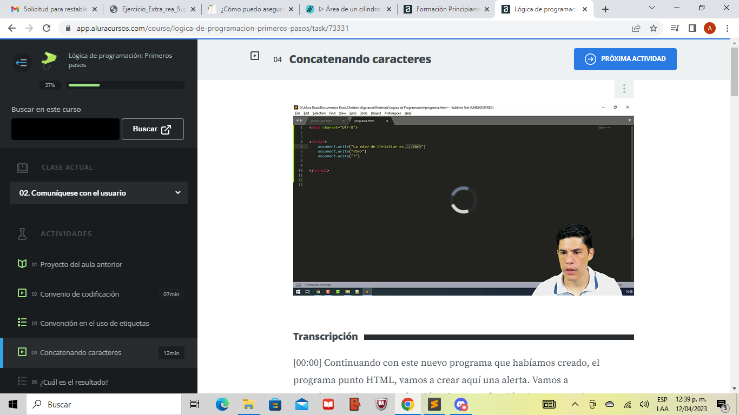Open McAfee from the taskbar

(x=382, y=404)
